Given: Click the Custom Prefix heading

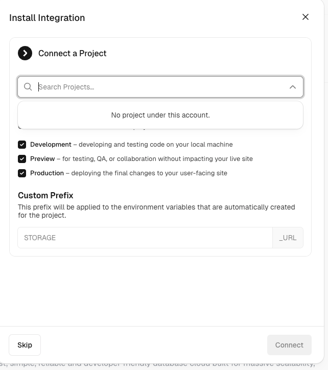Looking at the screenshot, I should [45, 195].
